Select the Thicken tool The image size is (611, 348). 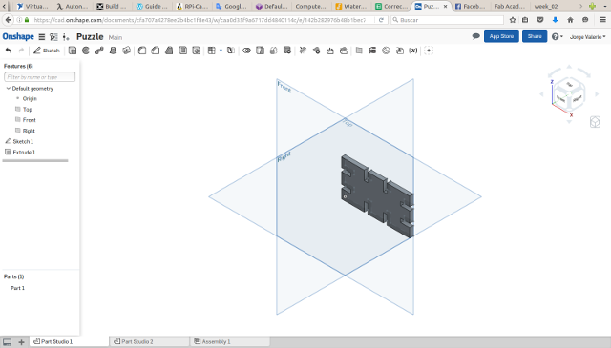click(126, 51)
